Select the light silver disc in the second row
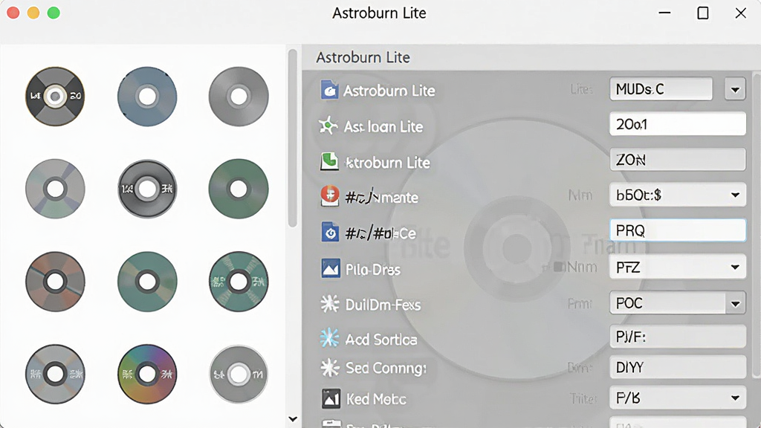The image size is (761, 428). click(55, 189)
